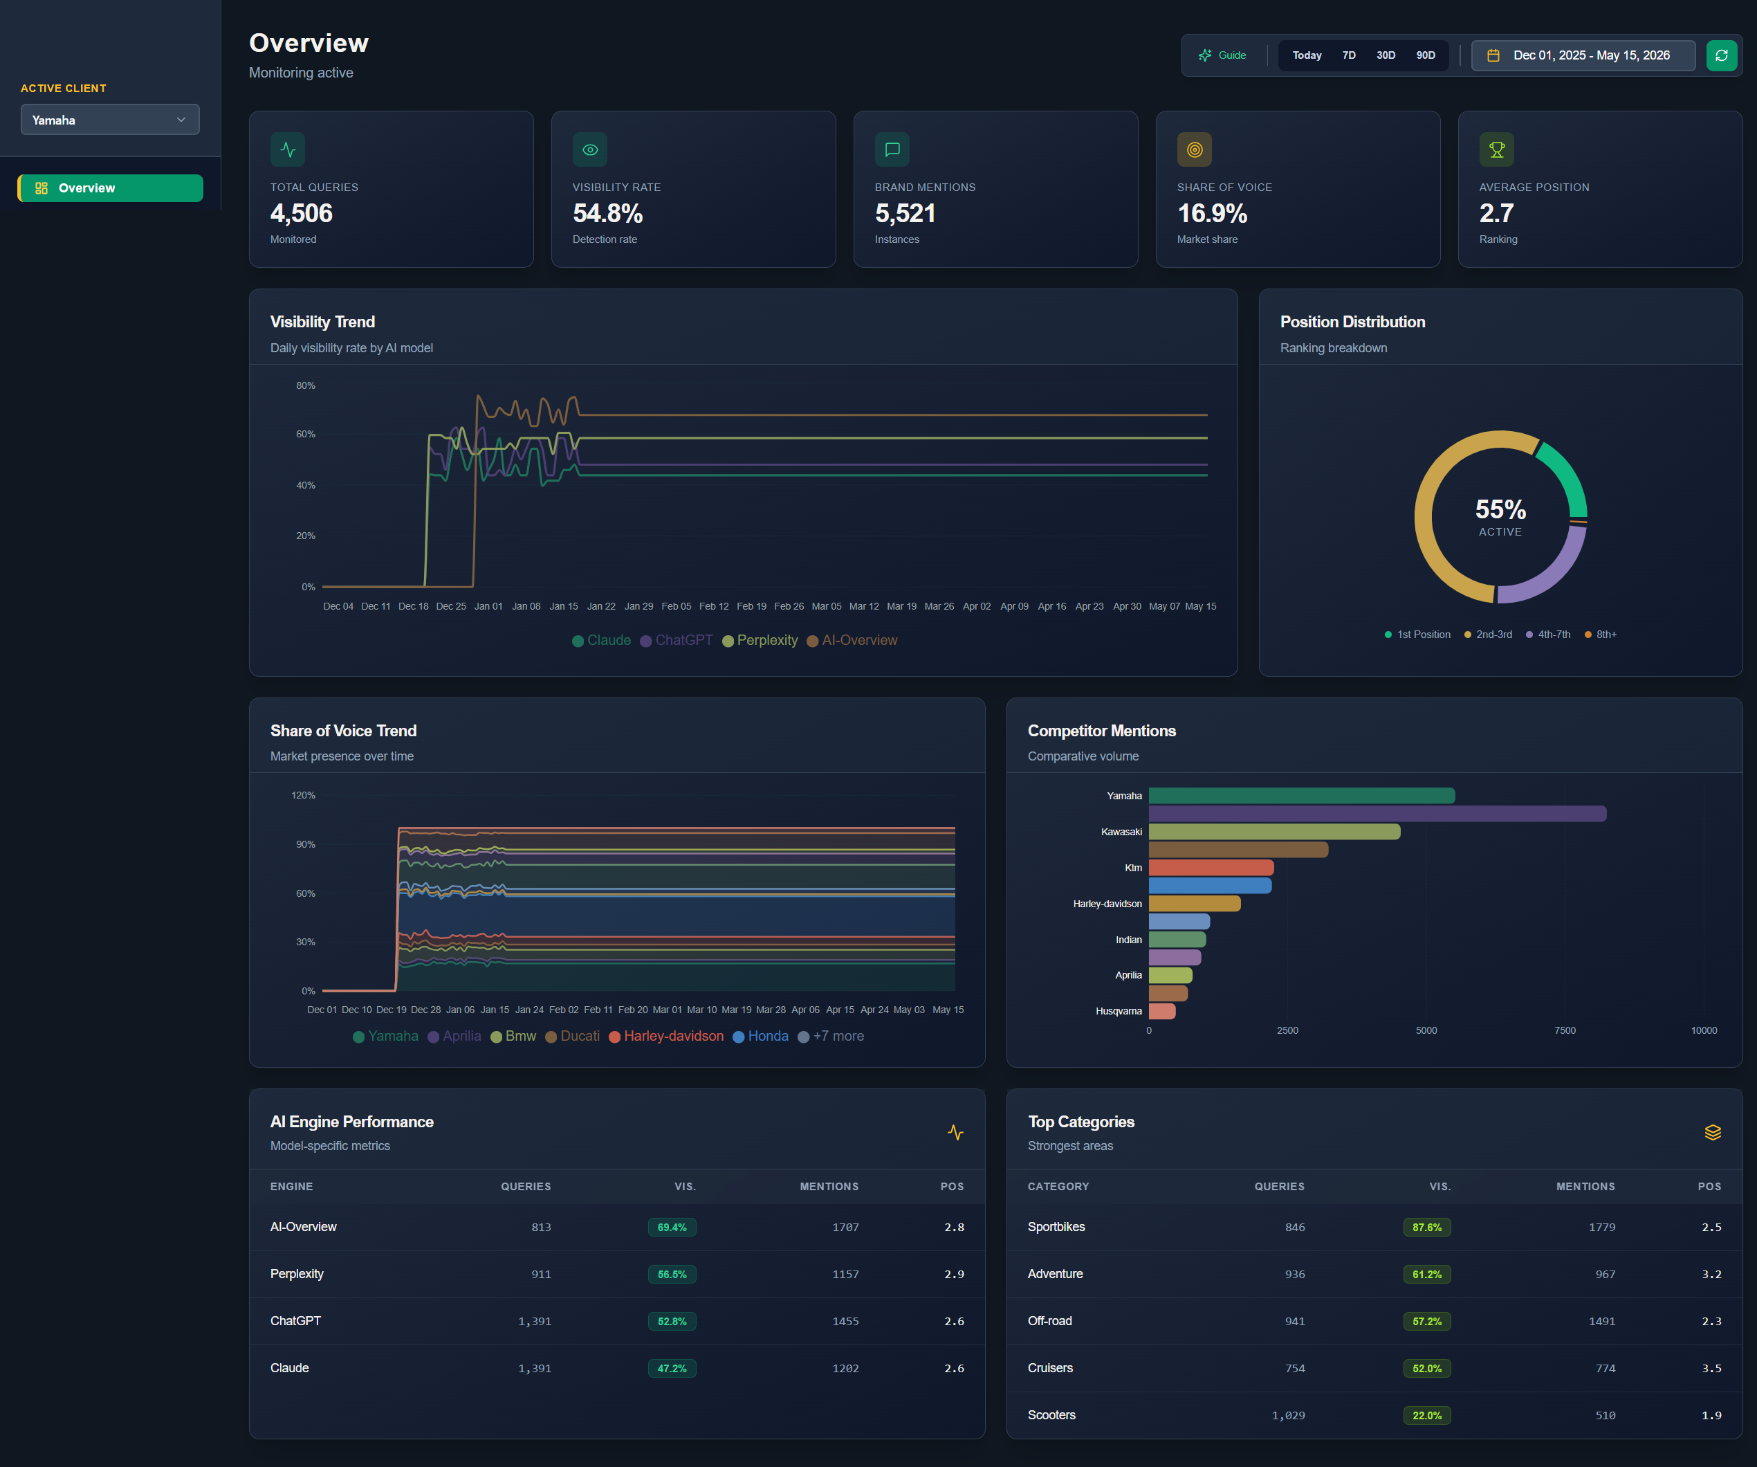Screen dimensions: 1757x1467
Task: Click 1st Position legend in donut chart
Action: coord(1417,635)
